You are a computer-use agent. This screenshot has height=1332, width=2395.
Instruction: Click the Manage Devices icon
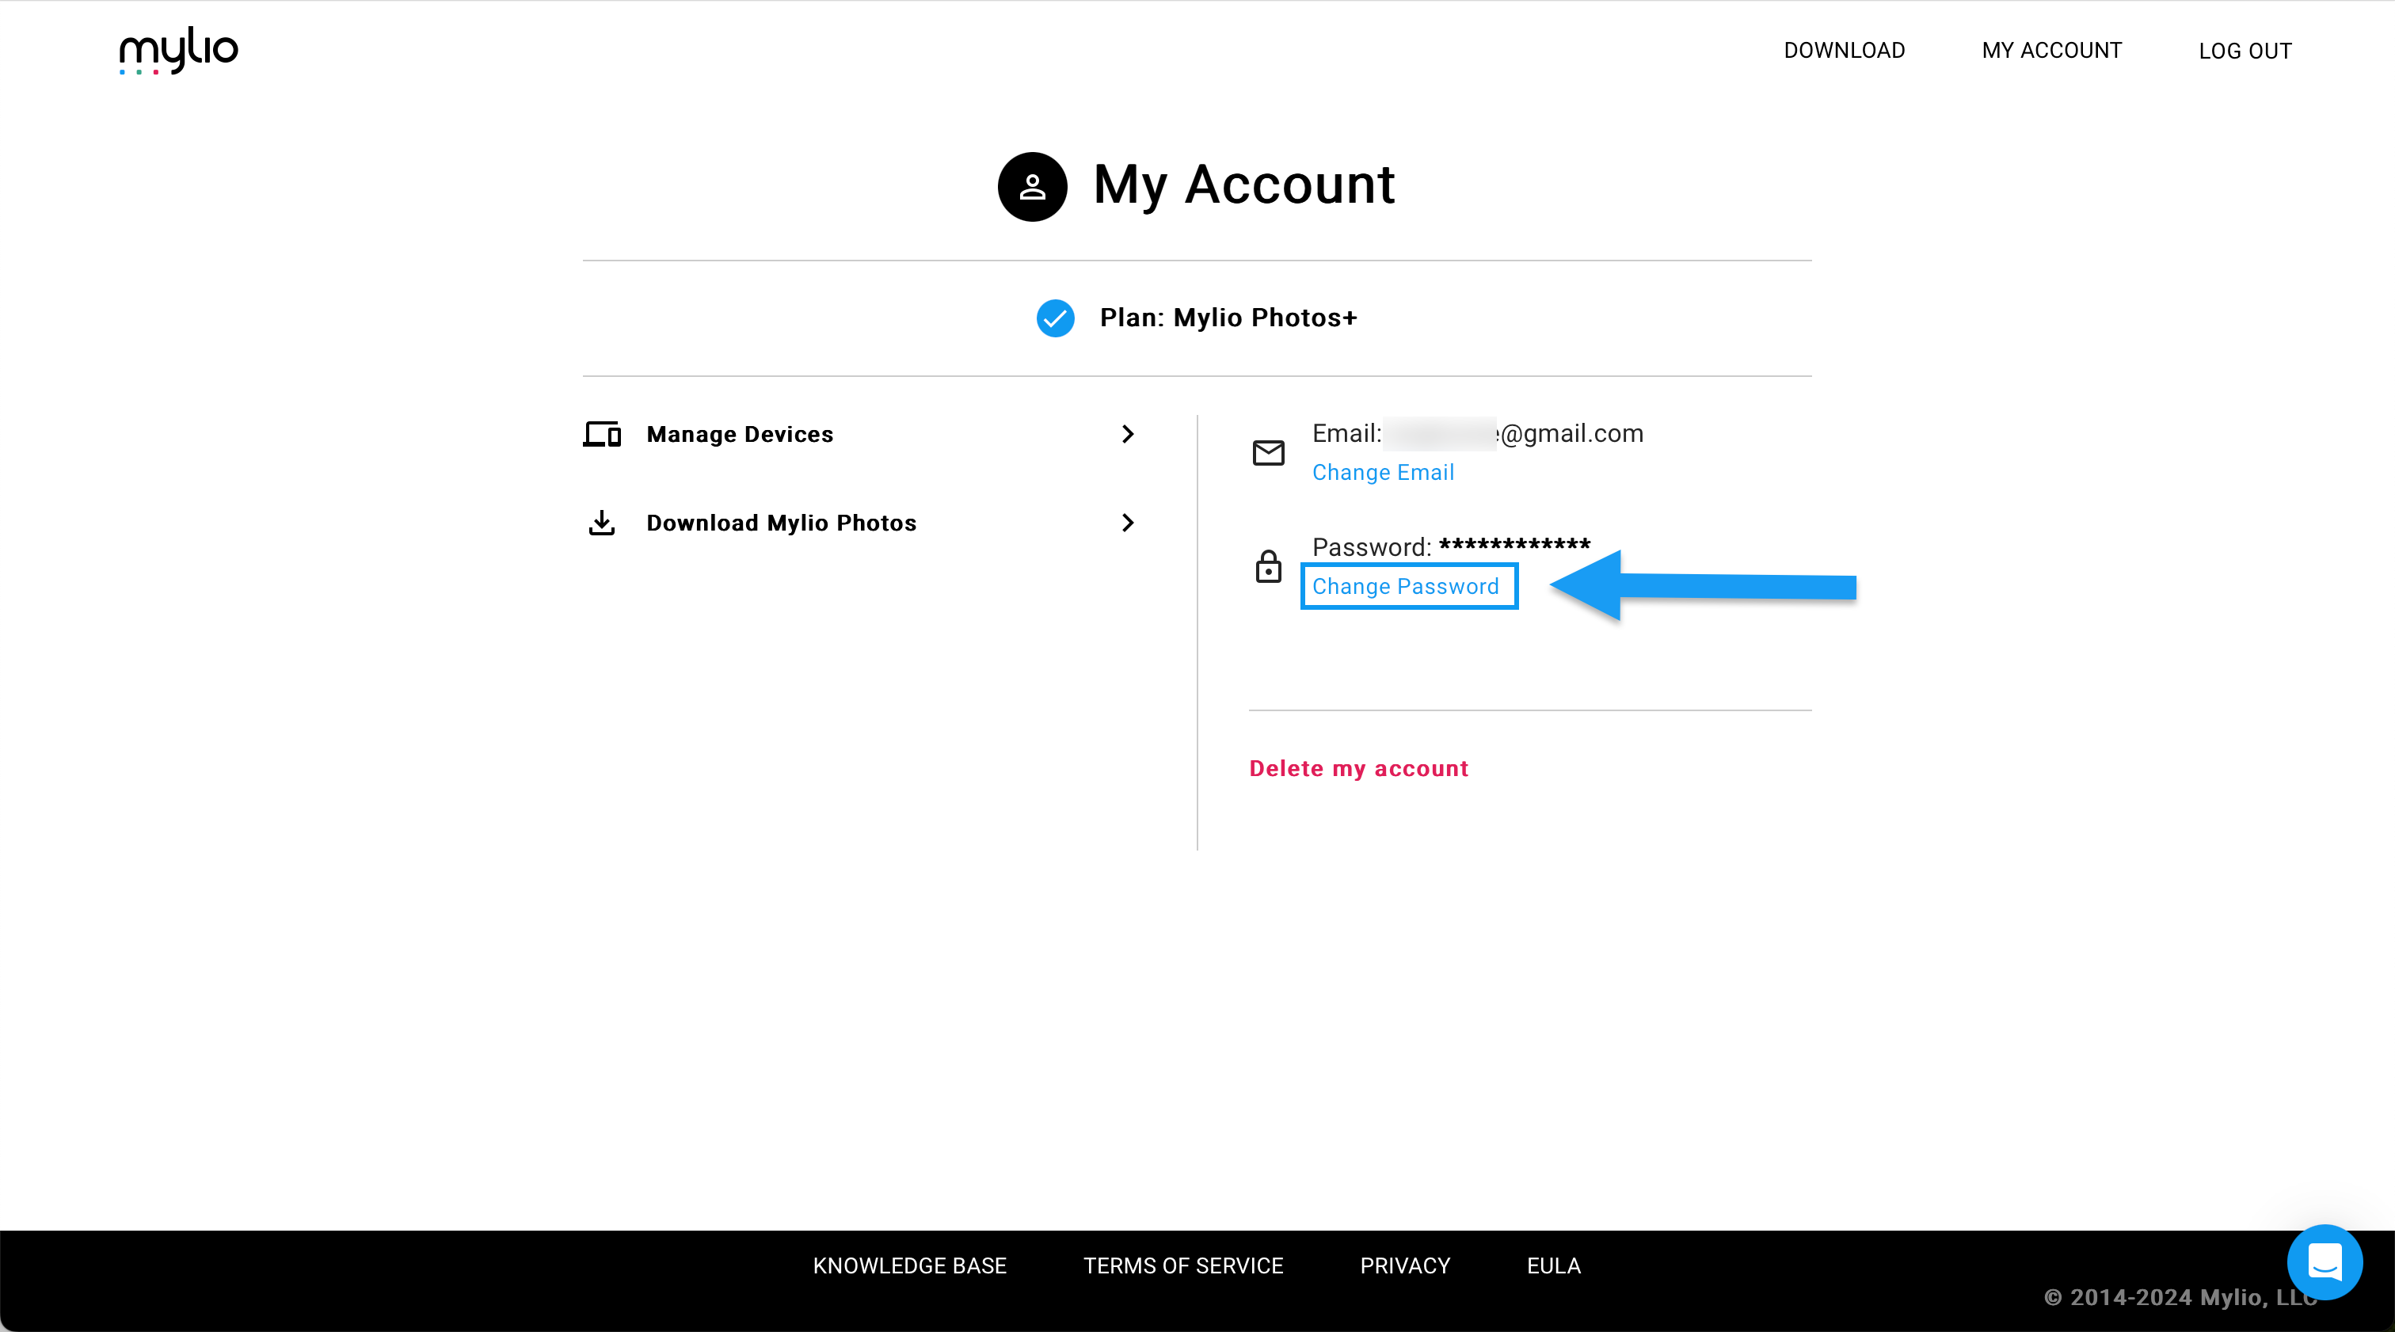coord(603,434)
